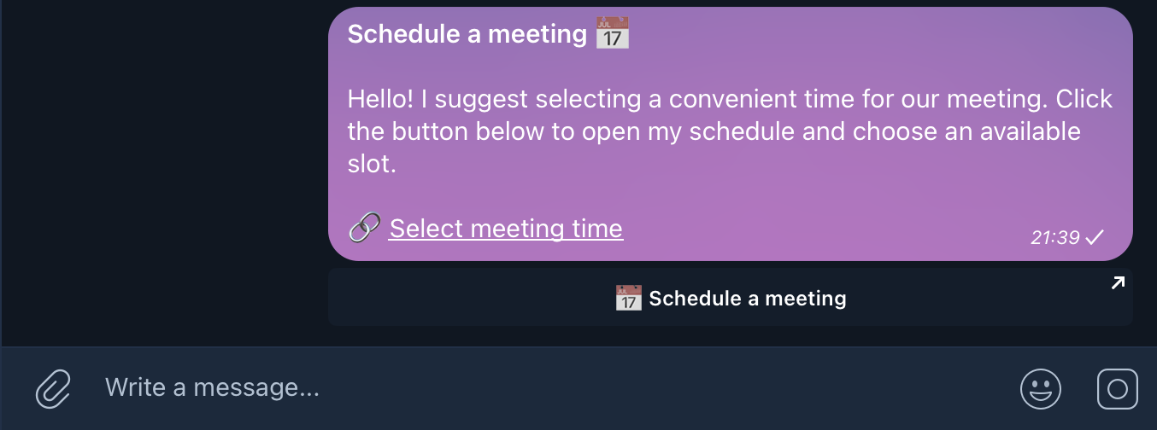Click the chain link emoji in the message
Image resolution: width=1157 pixels, height=430 pixels.
(364, 229)
